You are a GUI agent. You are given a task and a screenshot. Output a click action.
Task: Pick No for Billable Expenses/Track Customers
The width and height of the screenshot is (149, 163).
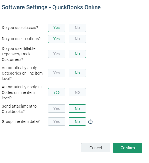coord(77,54)
